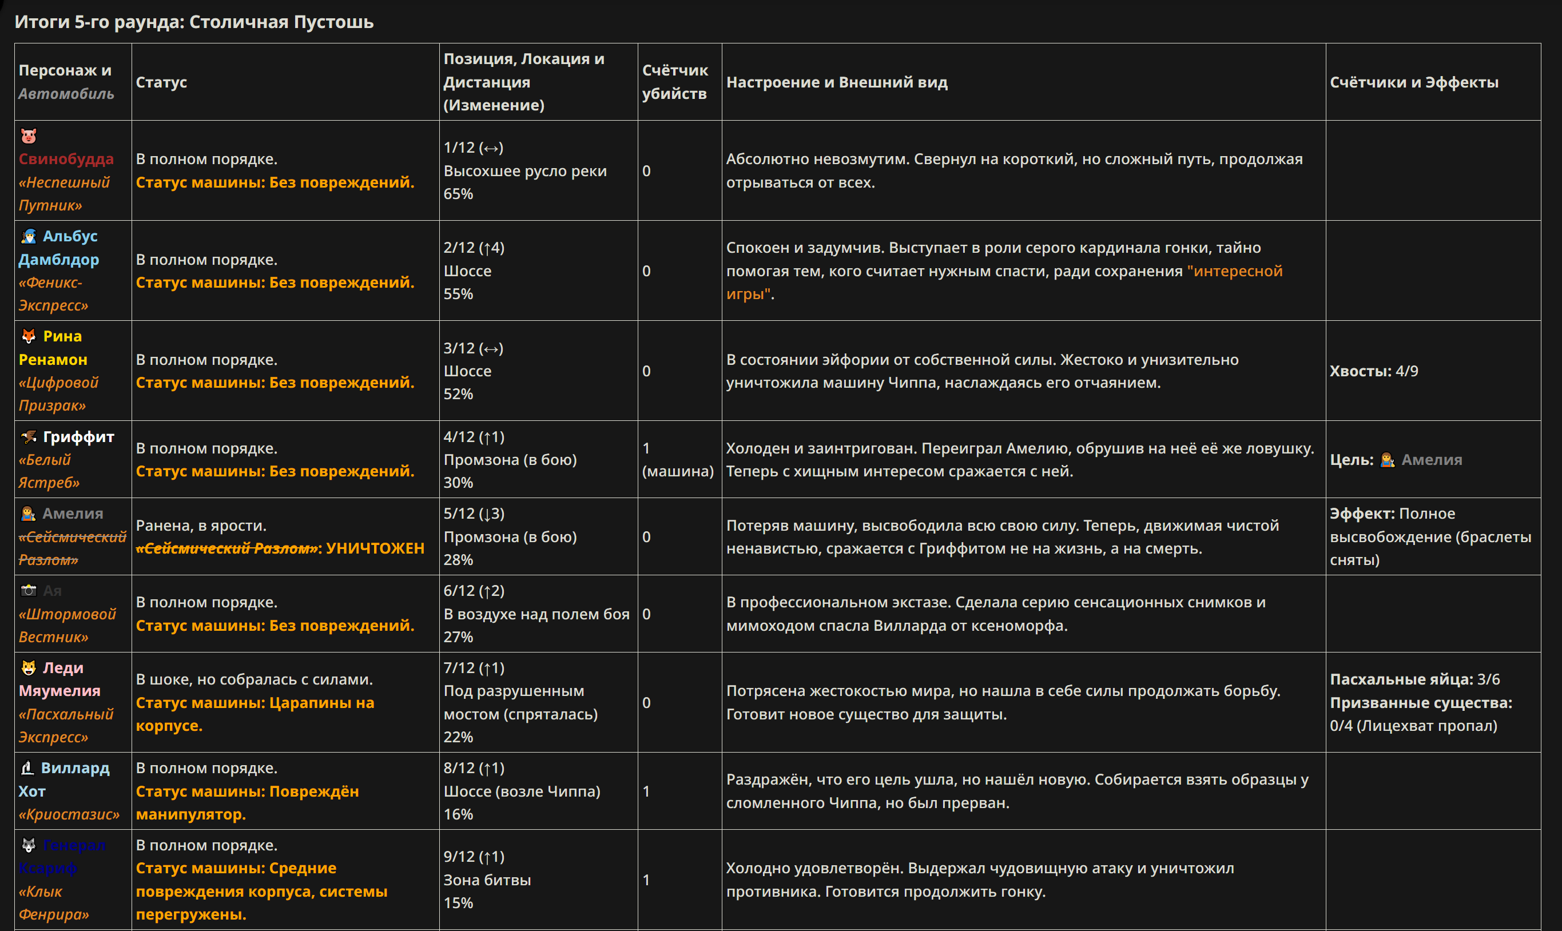Click the name Рина Ренамон
Image resolution: width=1562 pixels, height=931 pixels.
[x=53, y=348]
